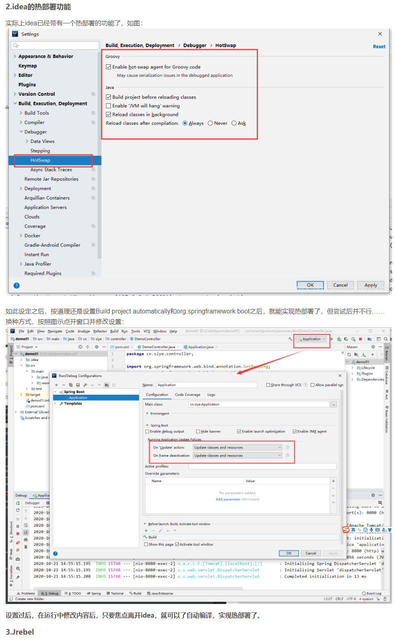Open On frame deactivation dropdown
The image size is (395, 643).
coord(238,455)
